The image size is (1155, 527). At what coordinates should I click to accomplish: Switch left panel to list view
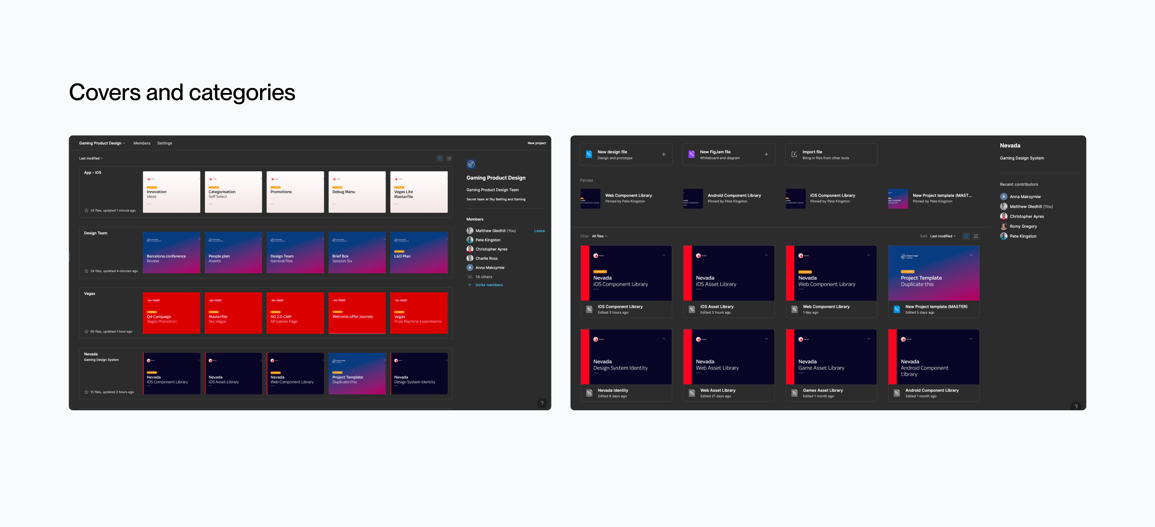pyautogui.click(x=449, y=158)
